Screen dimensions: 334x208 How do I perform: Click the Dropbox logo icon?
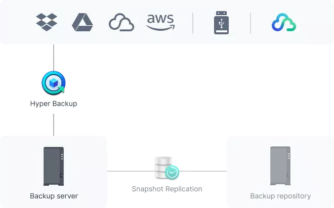pyautogui.click(x=47, y=22)
